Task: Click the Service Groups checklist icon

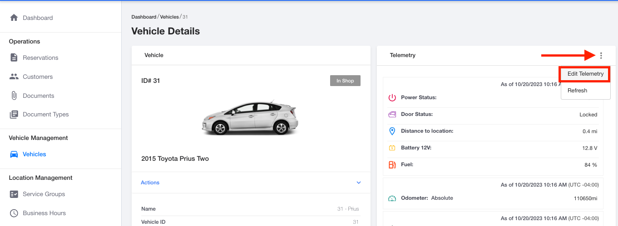Action: [14, 194]
